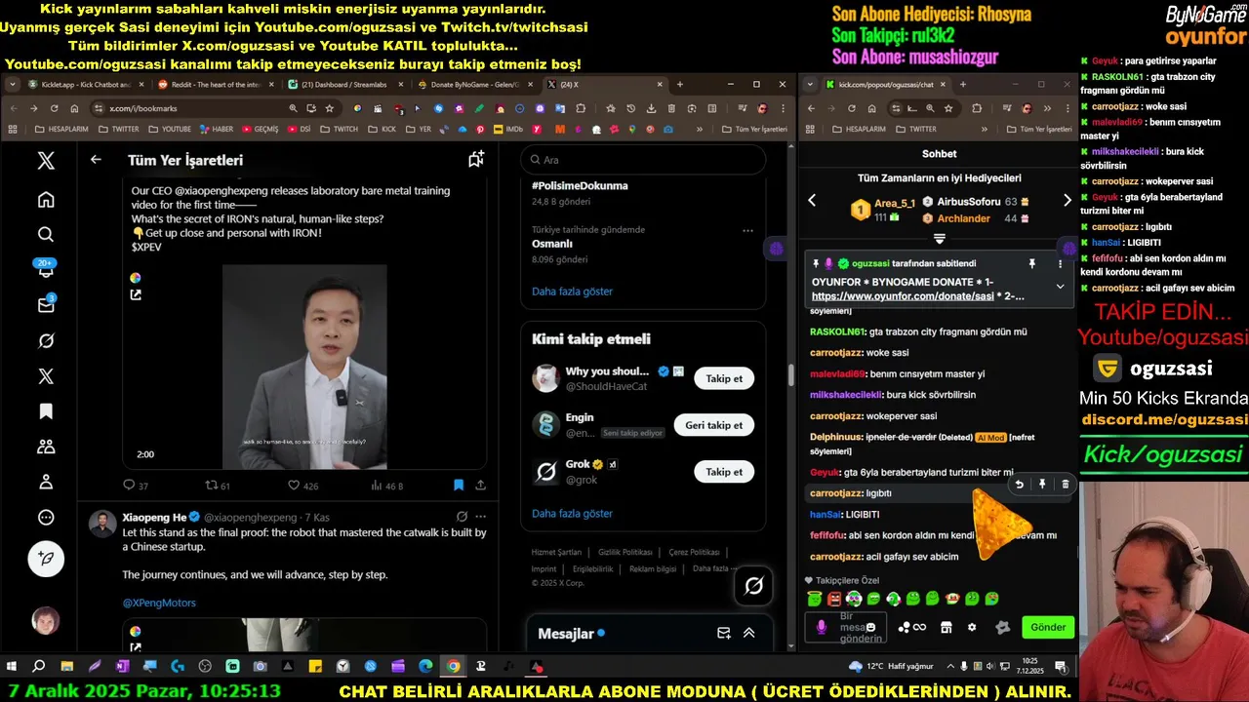Remove the bookmark on XPEV post

click(x=458, y=485)
